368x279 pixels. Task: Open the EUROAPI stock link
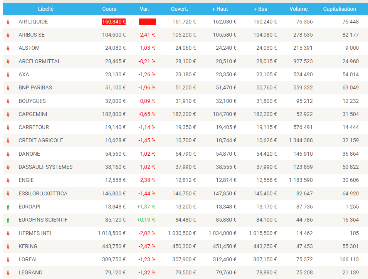point(29,207)
